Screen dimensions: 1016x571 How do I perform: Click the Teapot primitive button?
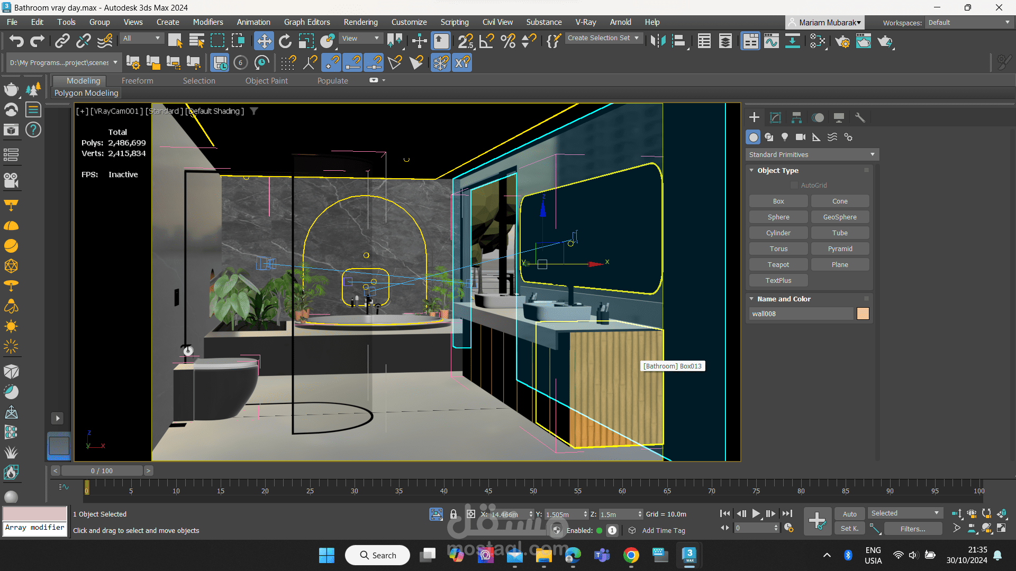click(778, 264)
